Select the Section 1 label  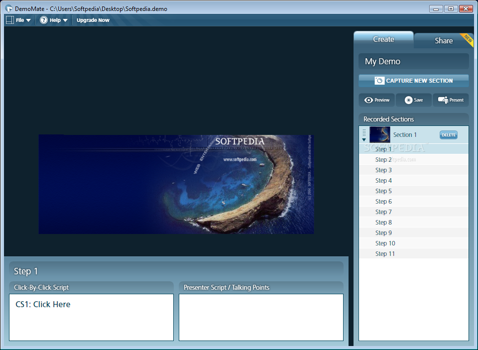[x=404, y=135]
